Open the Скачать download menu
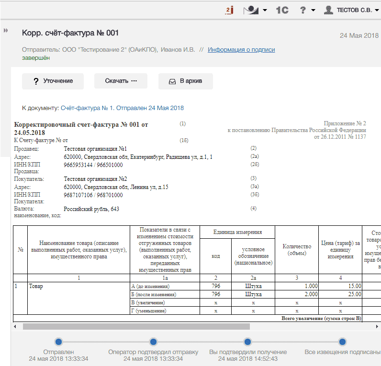This screenshot has width=381, height=366. tap(121, 81)
